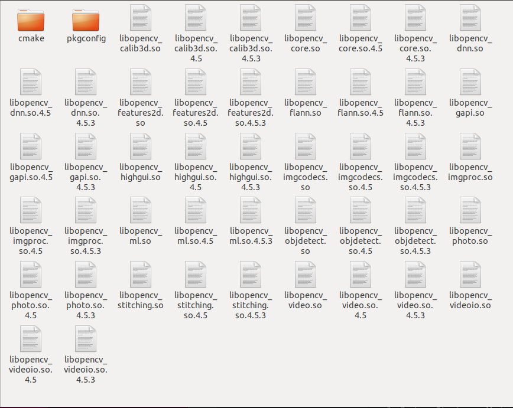Image resolution: width=513 pixels, height=408 pixels.
Task: Open the pkgconfig folder
Action: [x=86, y=19]
